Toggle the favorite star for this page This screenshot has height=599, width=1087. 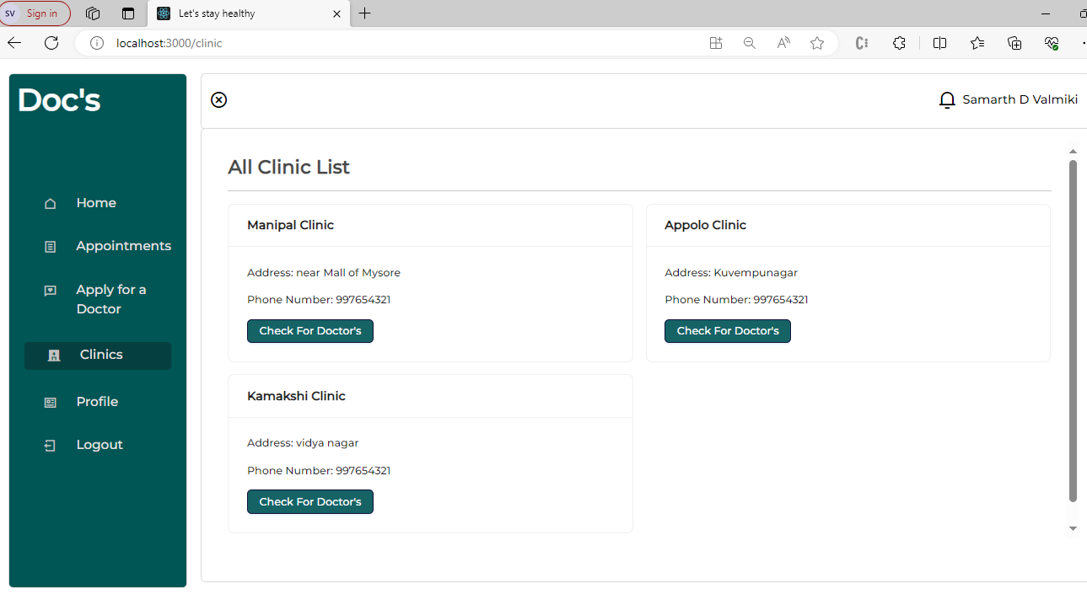pos(816,42)
